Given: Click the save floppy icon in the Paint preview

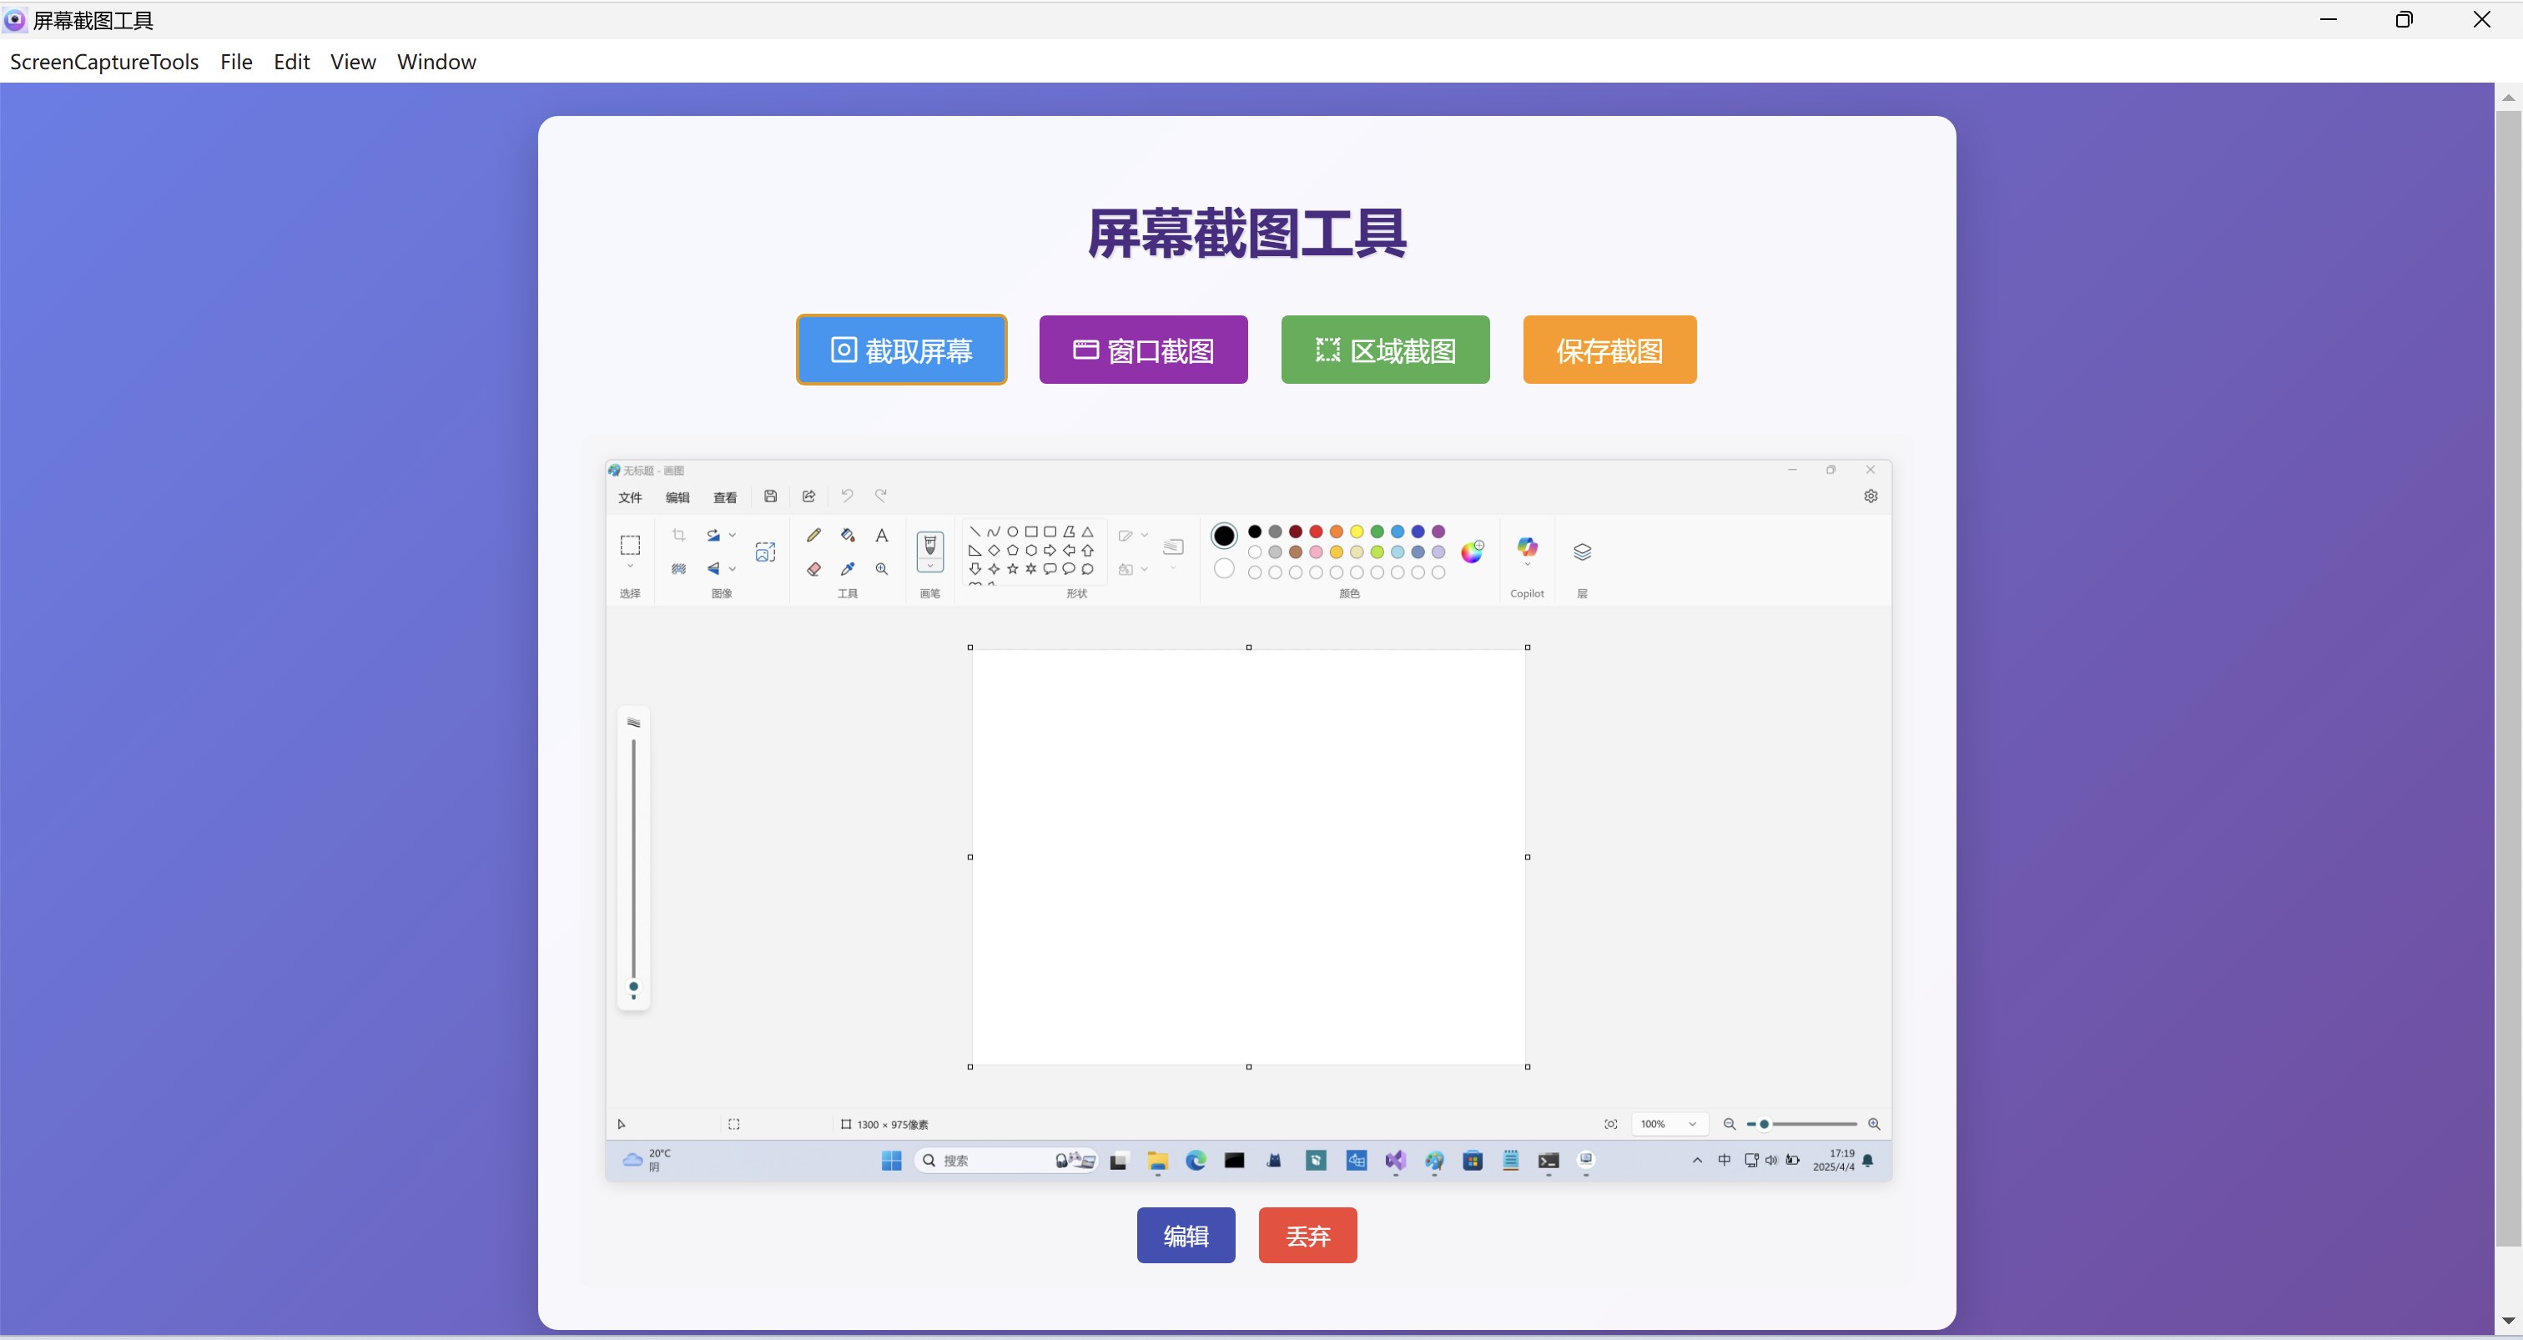Looking at the screenshot, I should [771, 496].
